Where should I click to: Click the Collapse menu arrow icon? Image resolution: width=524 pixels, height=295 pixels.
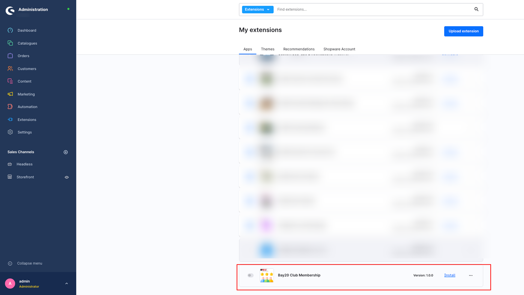coord(10,263)
